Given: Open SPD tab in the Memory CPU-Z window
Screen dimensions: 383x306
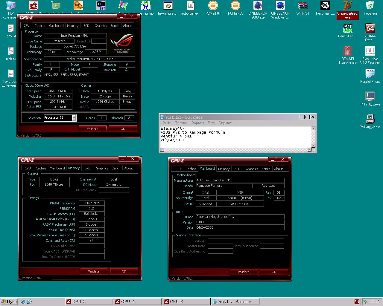Looking at the screenshot, I should (88, 168).
